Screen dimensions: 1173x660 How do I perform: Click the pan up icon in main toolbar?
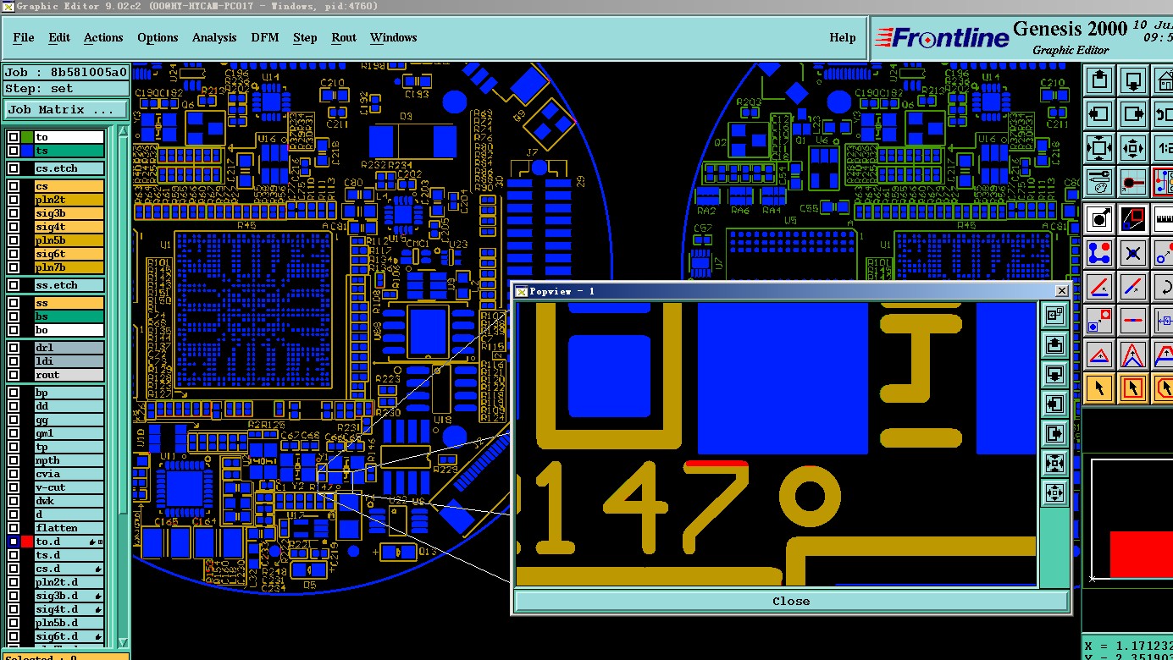(1099, 80)
